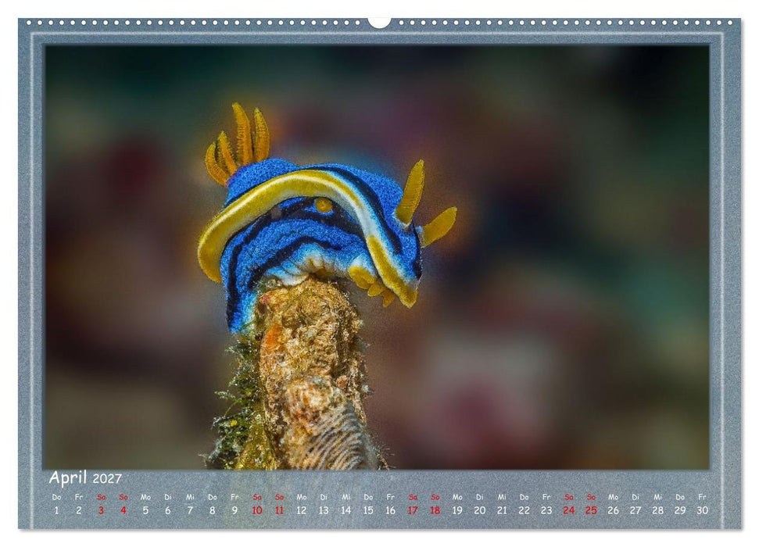This screenshot has height=547, width=759.
Task: Select date 20 under Di
Action: pyautogui.click(x=480, y=510)
